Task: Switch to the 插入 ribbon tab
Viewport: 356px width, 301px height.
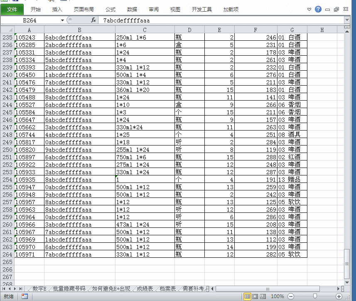Action: pyautogui.click(x=57, y=10)
